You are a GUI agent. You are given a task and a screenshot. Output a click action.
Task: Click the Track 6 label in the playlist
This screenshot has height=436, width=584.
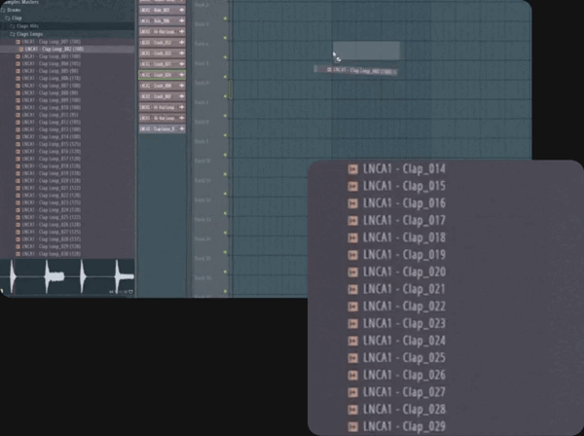(x=202, y=83)
